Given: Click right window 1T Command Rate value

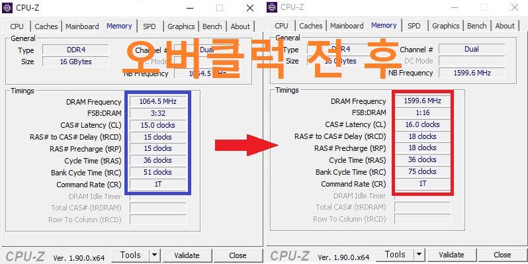Looking at the screenshot, I should tap(422, 183).
